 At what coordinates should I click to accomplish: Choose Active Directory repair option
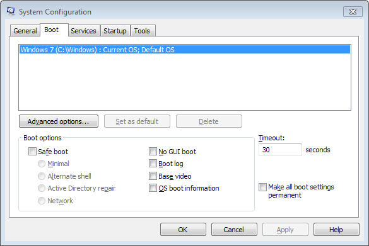pyautogui.click(x=42, y=188)
